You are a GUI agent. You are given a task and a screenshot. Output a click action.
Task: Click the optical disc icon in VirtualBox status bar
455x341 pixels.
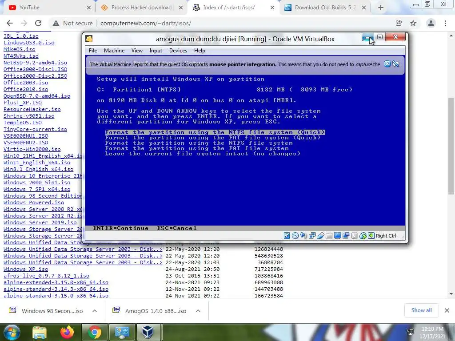click(x=295, y=236)
